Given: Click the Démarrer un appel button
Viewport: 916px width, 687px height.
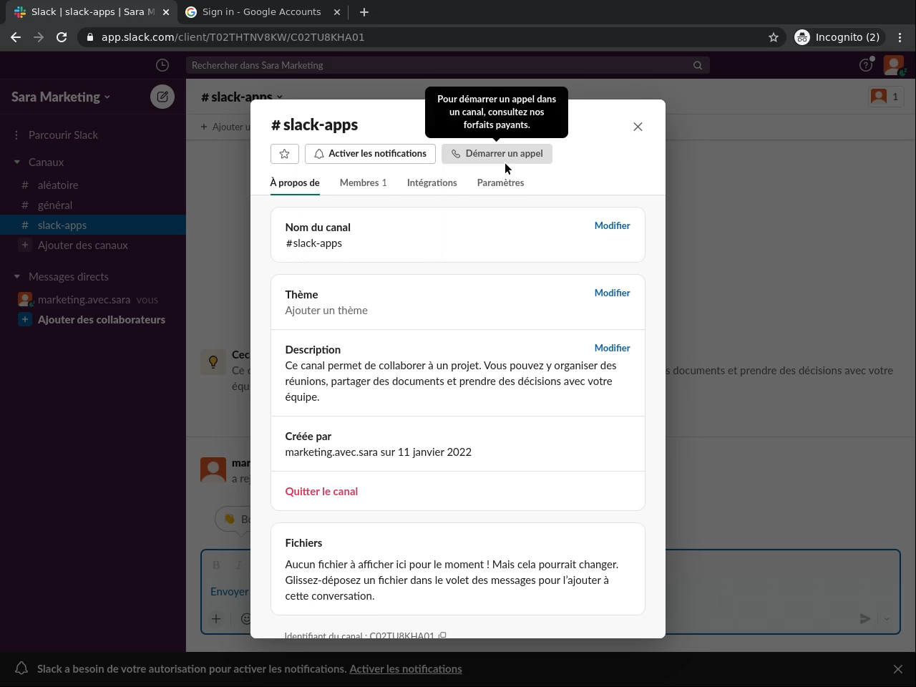Looking at the screenshot, I should pos(497,154).
